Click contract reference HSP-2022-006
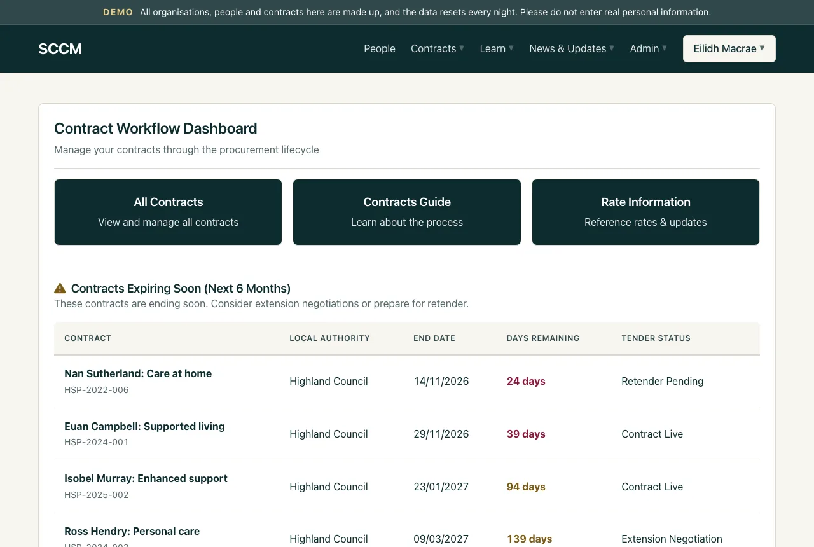Screen dimensions: 814x547 (96, 390)
